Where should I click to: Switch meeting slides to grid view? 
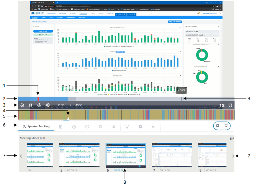point(232,138)
